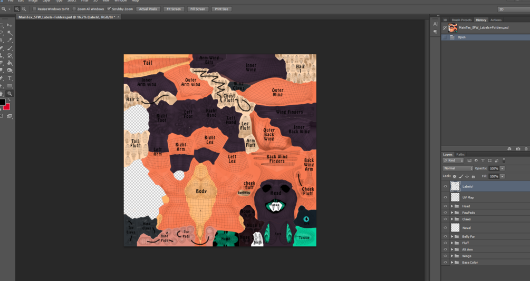The height and width of the screenshot is (281, 530).
Task: Select the Horizontal Type tool
Action: coord(9,78)
